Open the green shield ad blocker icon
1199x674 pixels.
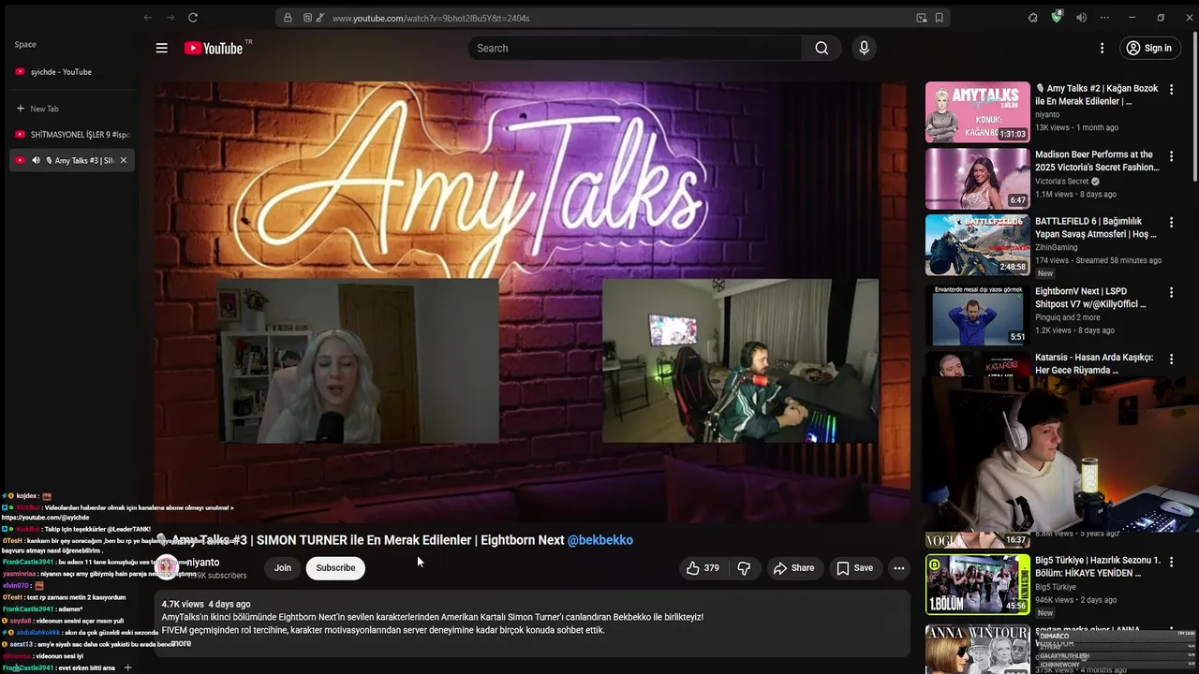coord(1057,18)
